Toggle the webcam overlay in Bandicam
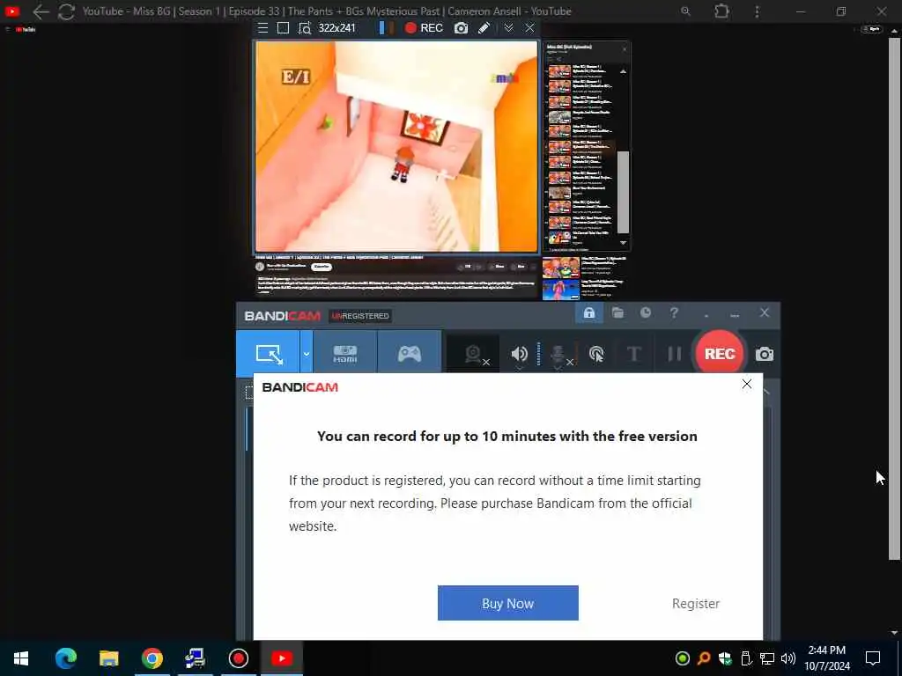This screenshot has width=902, height=676. pyautogui.click(x=475, y=354)
